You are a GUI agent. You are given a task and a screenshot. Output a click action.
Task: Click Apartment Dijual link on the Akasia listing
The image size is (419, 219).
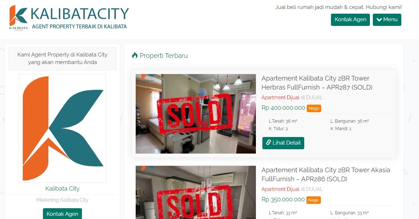(280, 189)
